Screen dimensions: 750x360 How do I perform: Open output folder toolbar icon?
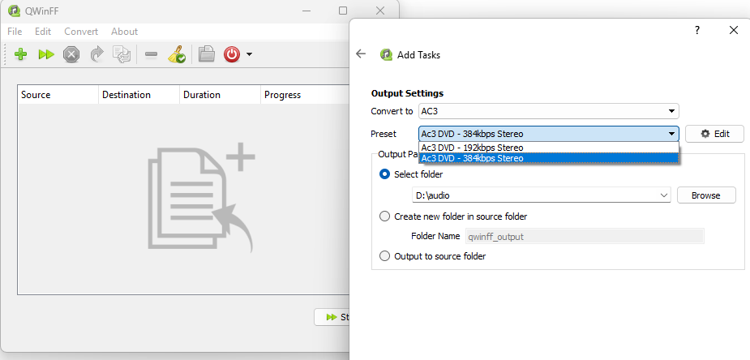207,54
